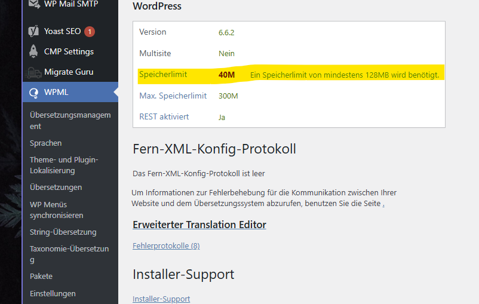The width and height of the screenshot is (479, 304).
Task: Click the WPML logo icon
Action: (34, 93)
